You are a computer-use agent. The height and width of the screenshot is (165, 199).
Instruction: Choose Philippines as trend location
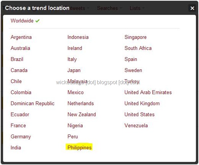(80, 147)
